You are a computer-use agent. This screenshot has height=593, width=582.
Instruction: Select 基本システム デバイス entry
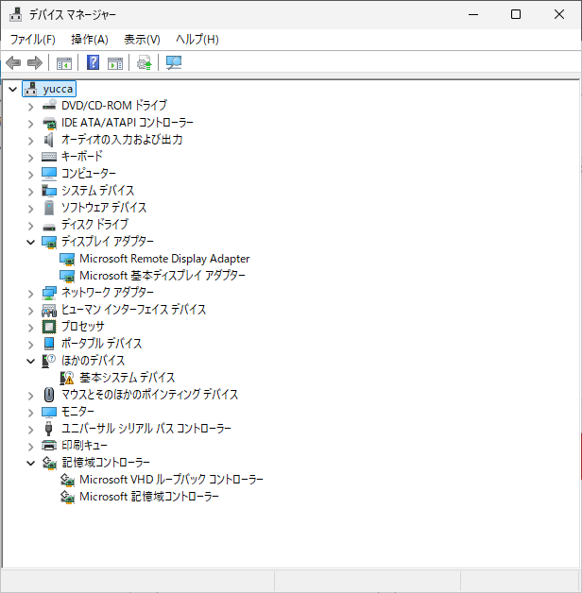coord(128,378)
